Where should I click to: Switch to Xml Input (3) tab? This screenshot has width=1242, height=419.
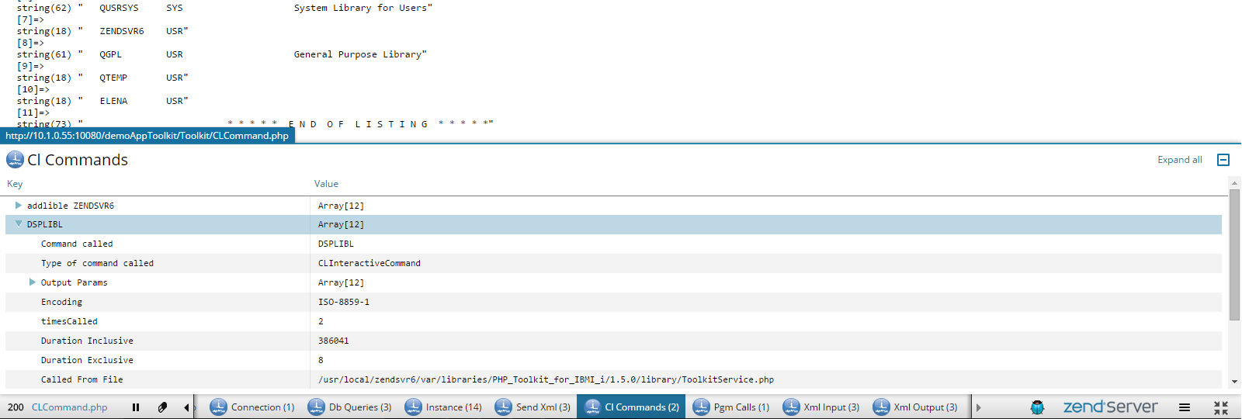pos(820,407)
